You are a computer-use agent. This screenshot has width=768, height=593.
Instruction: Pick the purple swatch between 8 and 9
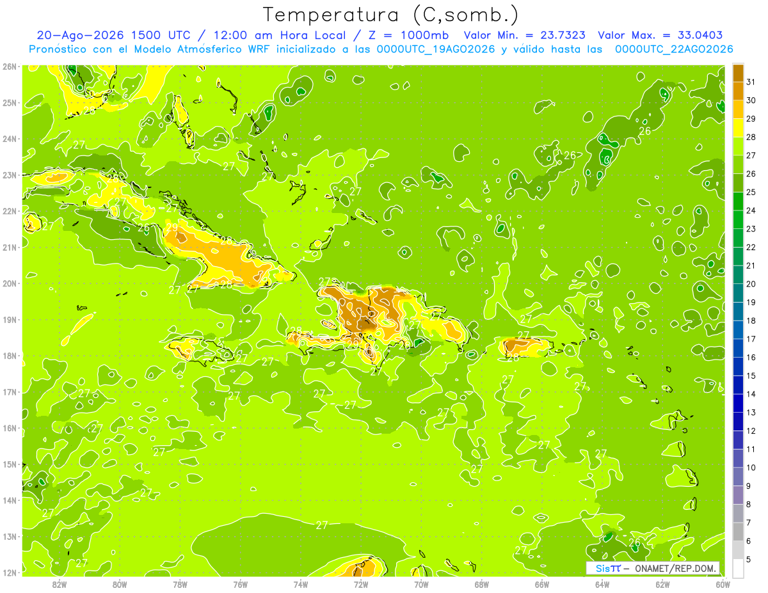pyautogui.click(x=739, y=495)
